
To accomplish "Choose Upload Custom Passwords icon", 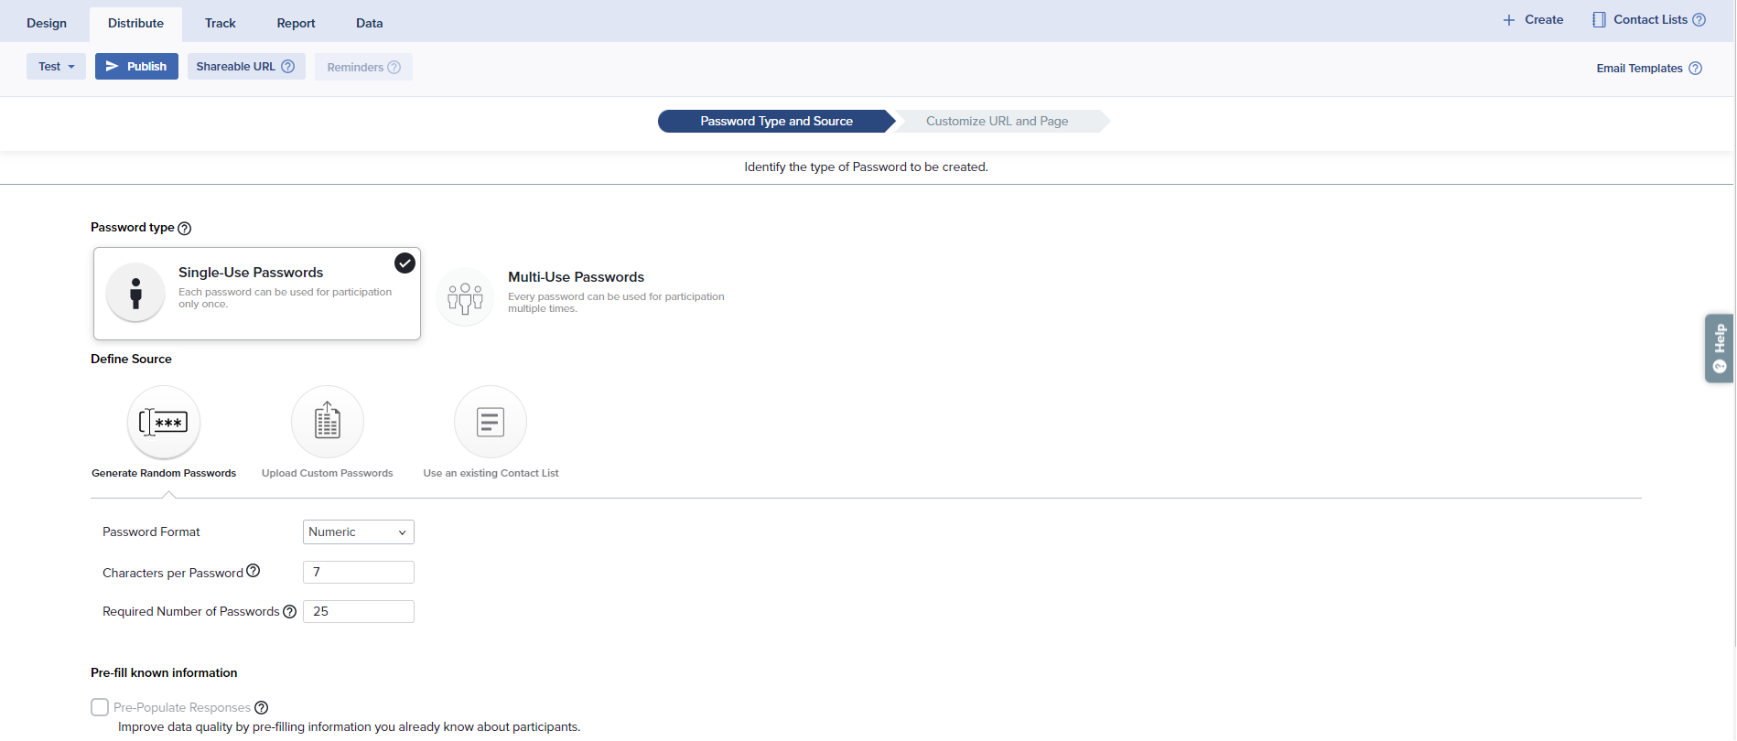I will [327, 422].
